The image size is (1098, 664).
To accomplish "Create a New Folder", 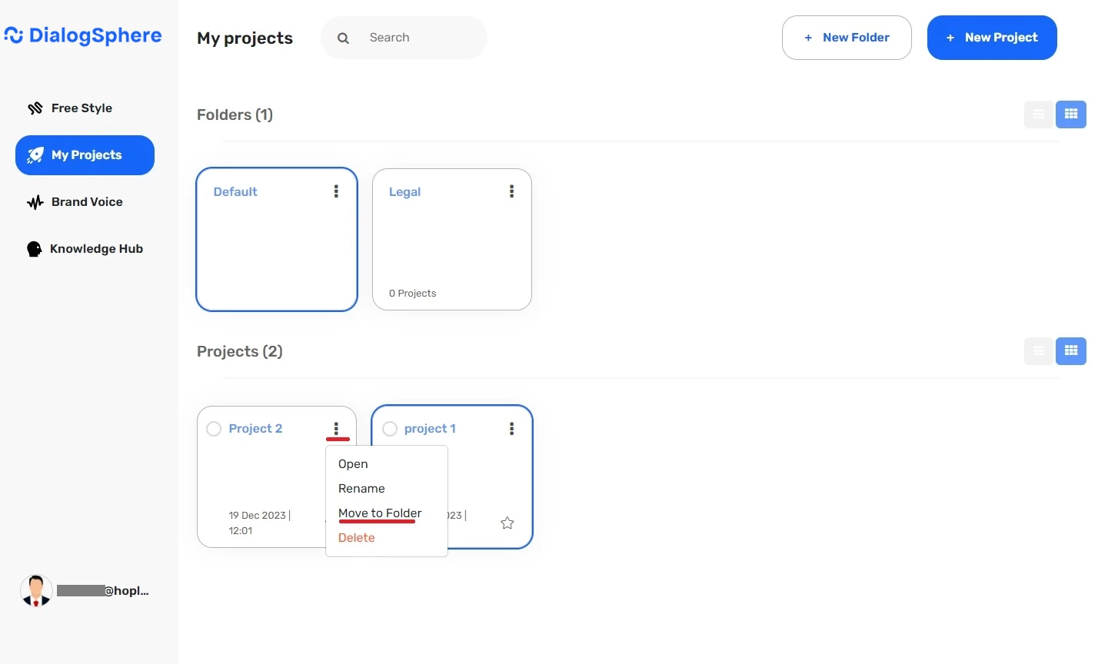I will coord(847,37).
